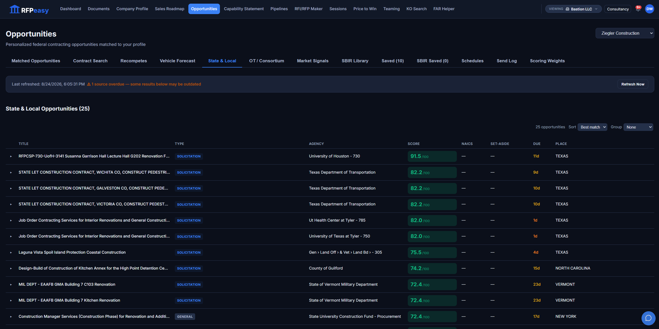Click the overdue source warning icon
The image size is (659, 329).
(89, 84)
